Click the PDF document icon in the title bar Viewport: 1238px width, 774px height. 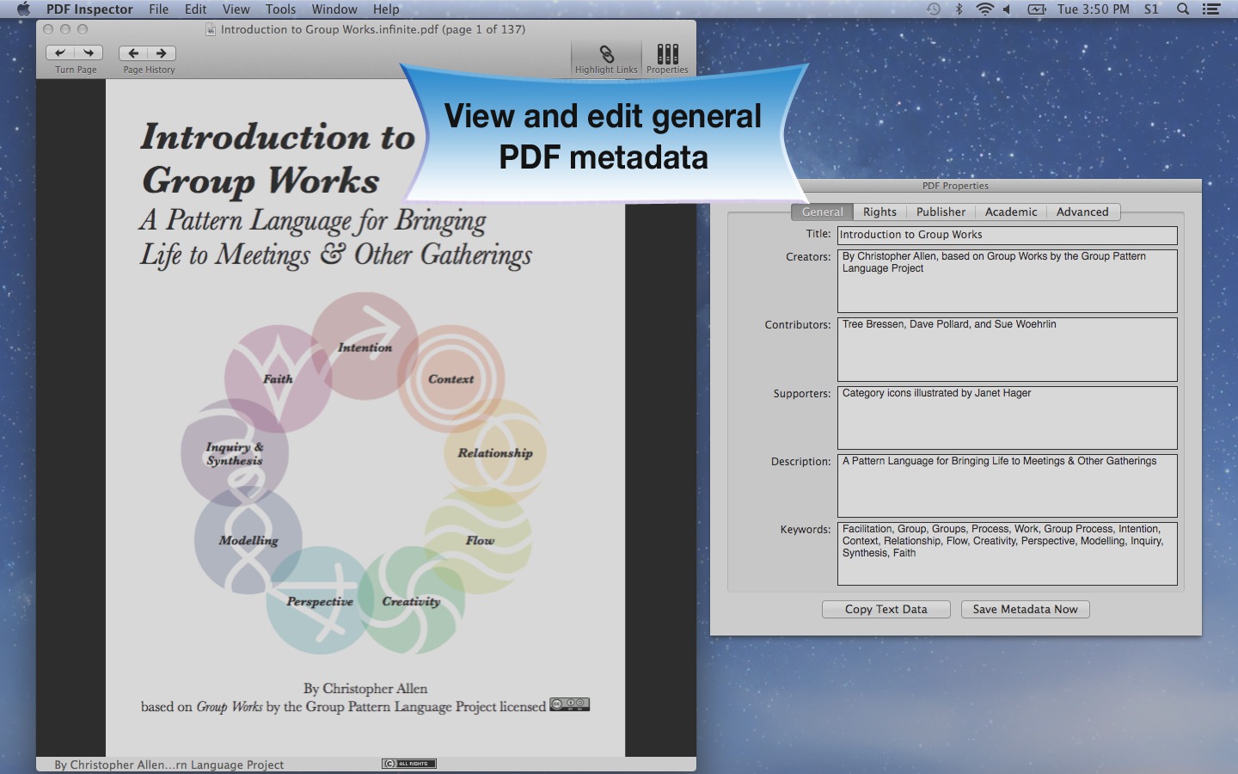click(x=209, y=28)
